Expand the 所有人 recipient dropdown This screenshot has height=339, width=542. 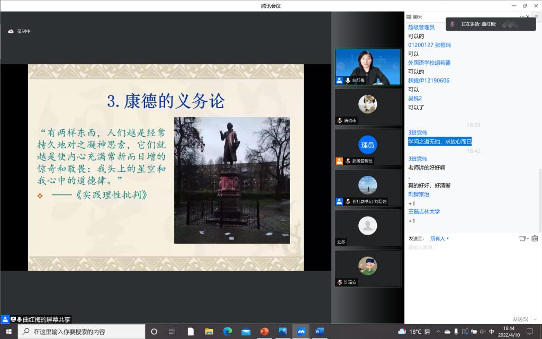pyautogui.click(x=439, y=238)
